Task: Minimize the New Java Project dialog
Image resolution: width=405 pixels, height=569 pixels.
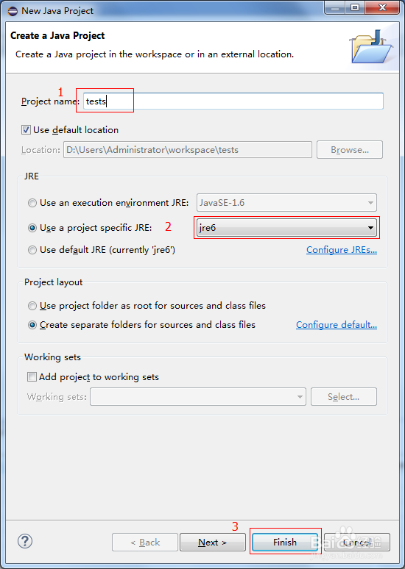Action: pyautogui.click(x=335, y=8)
